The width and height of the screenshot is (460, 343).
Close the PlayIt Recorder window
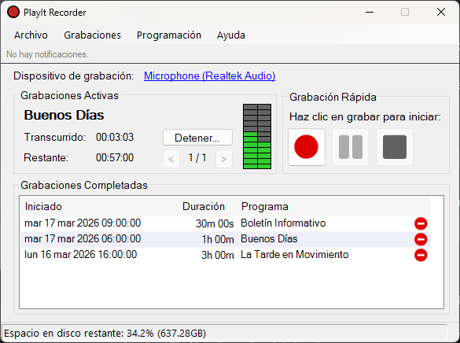coord(441,13)
